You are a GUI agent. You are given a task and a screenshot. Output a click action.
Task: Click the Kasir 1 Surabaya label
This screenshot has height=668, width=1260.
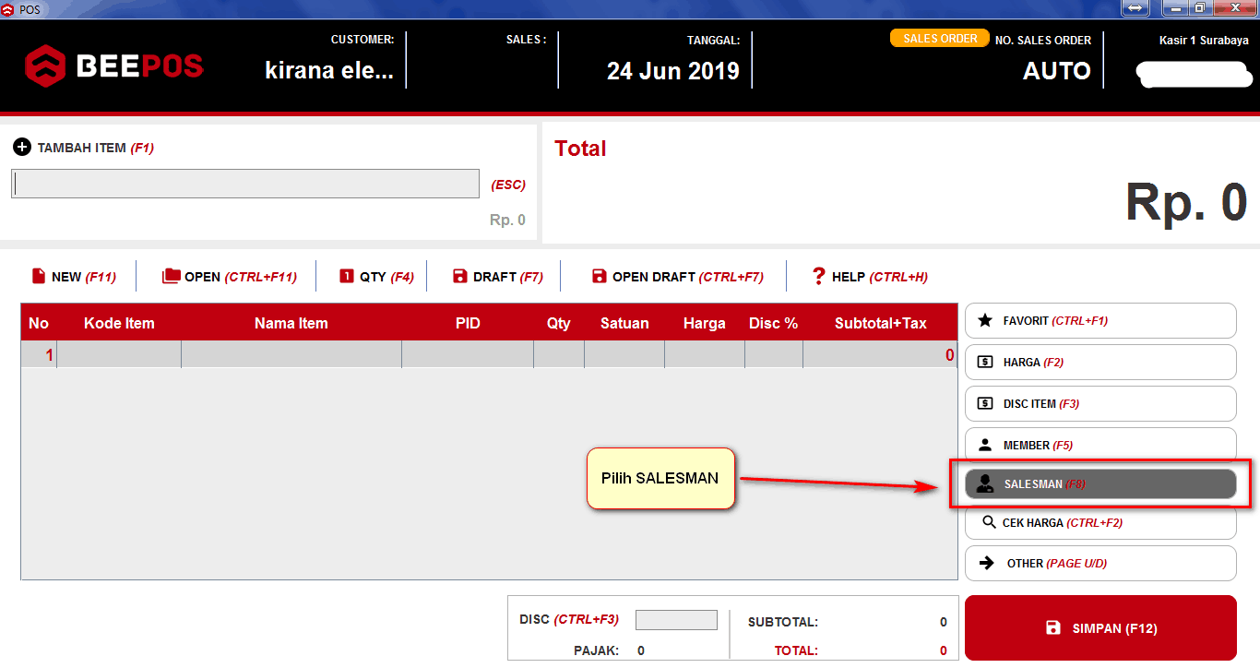(1204, 41)
